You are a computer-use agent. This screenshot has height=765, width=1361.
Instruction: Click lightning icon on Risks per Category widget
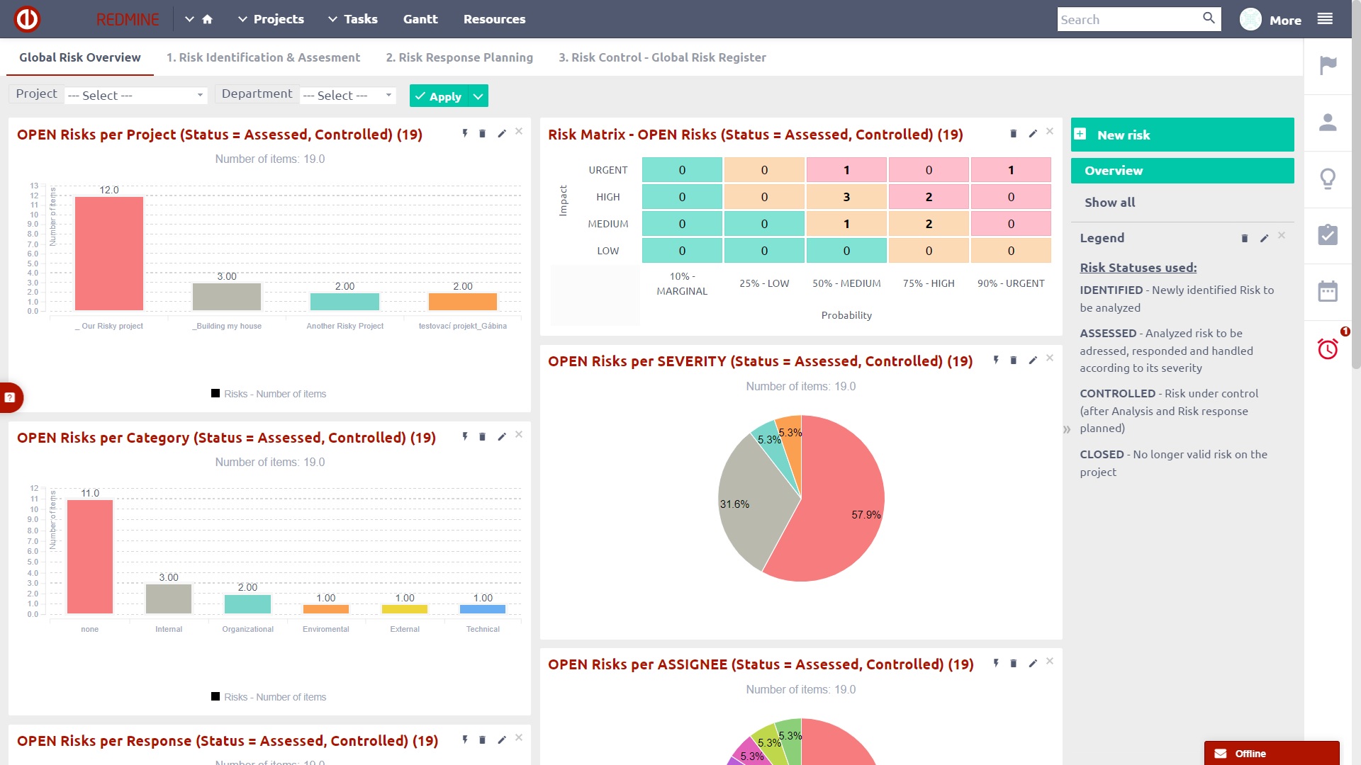click(465, 436)
